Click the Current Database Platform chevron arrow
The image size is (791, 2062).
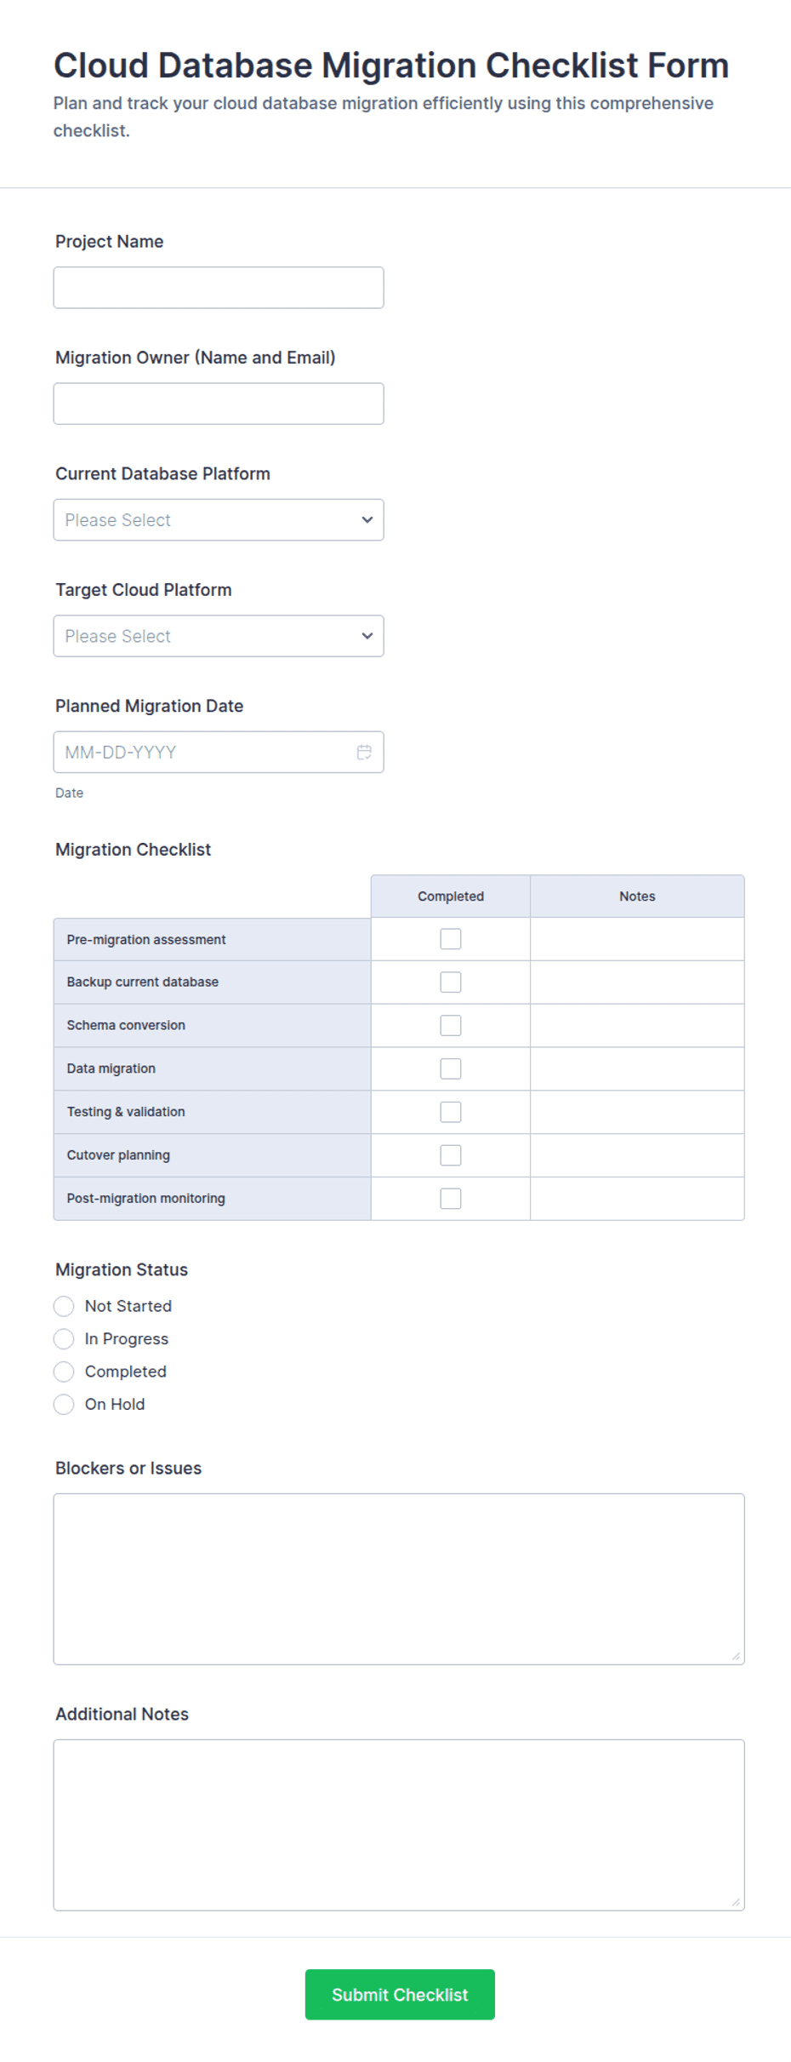tap(367, 519)
